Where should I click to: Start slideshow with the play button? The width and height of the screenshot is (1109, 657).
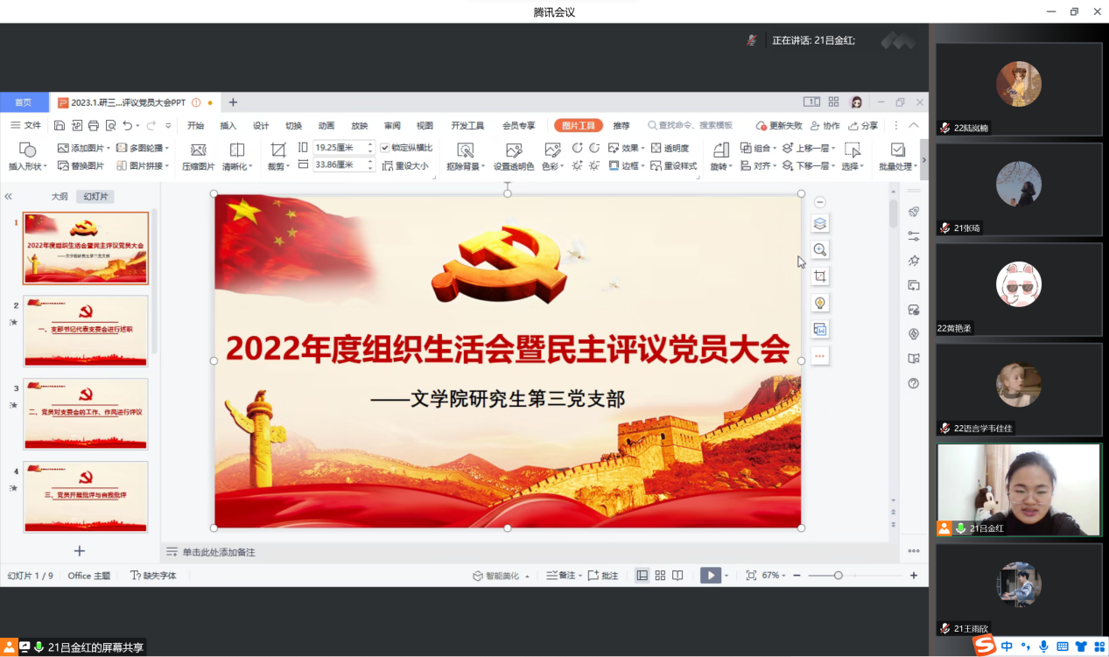(x=710, y=576)
